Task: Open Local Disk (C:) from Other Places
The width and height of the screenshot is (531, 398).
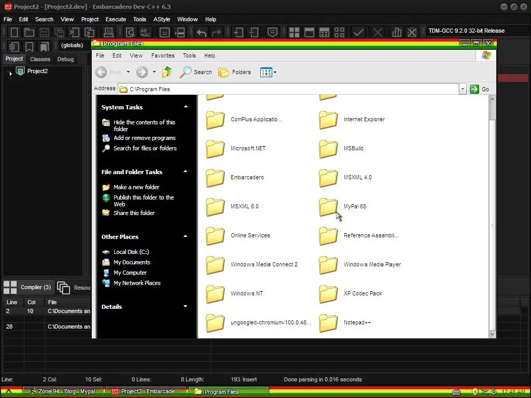Action: (x=131, y=252)
